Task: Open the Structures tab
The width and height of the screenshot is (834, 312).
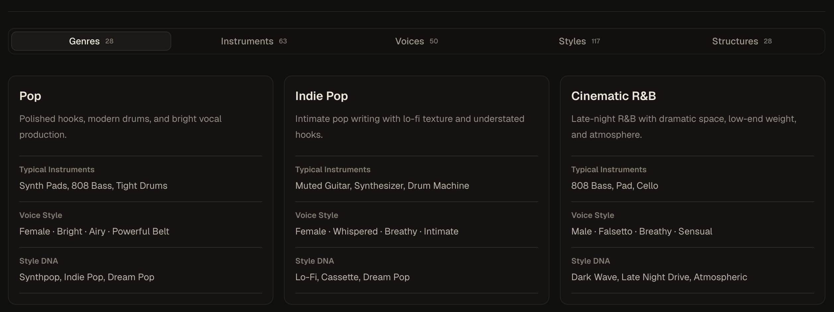Action: pos(742,41)
